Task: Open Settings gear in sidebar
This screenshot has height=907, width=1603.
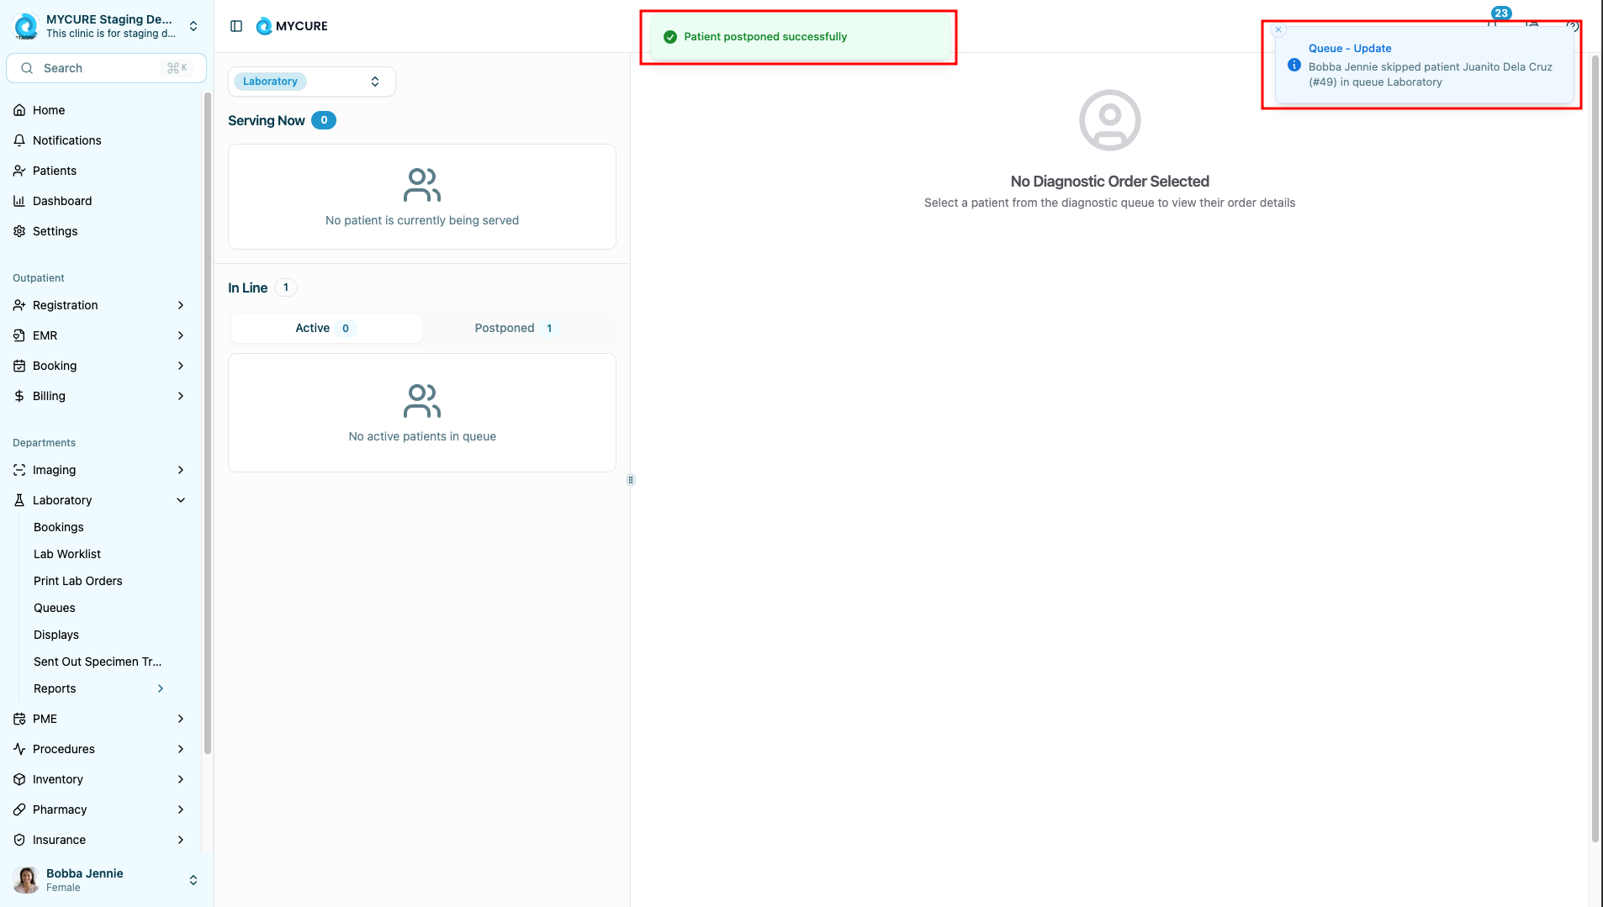Action: 55,231
